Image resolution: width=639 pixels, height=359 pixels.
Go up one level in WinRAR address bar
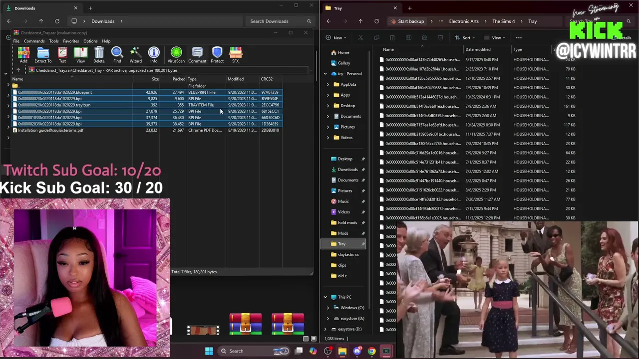pos(18,70)
